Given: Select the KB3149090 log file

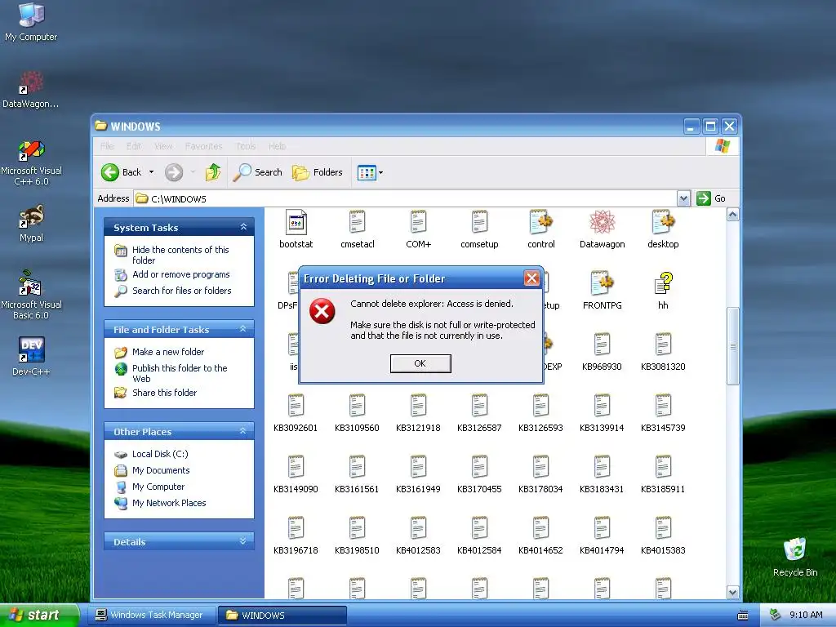Looking at the screenshot, I should pos(296,474).
